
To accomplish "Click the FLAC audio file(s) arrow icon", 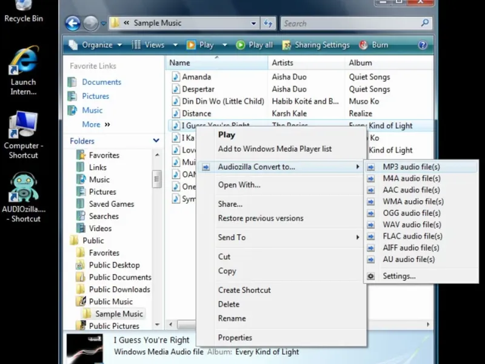I will coord(370,237).
